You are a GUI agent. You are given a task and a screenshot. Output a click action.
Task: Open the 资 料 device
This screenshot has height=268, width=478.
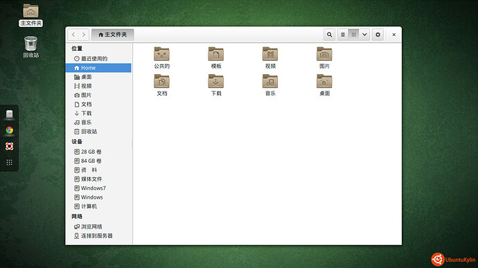(98, 170)
